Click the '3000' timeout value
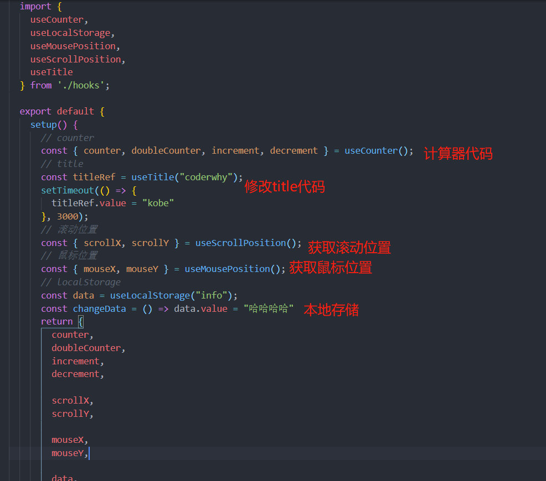The image size is (546, 481). (68, 217)
